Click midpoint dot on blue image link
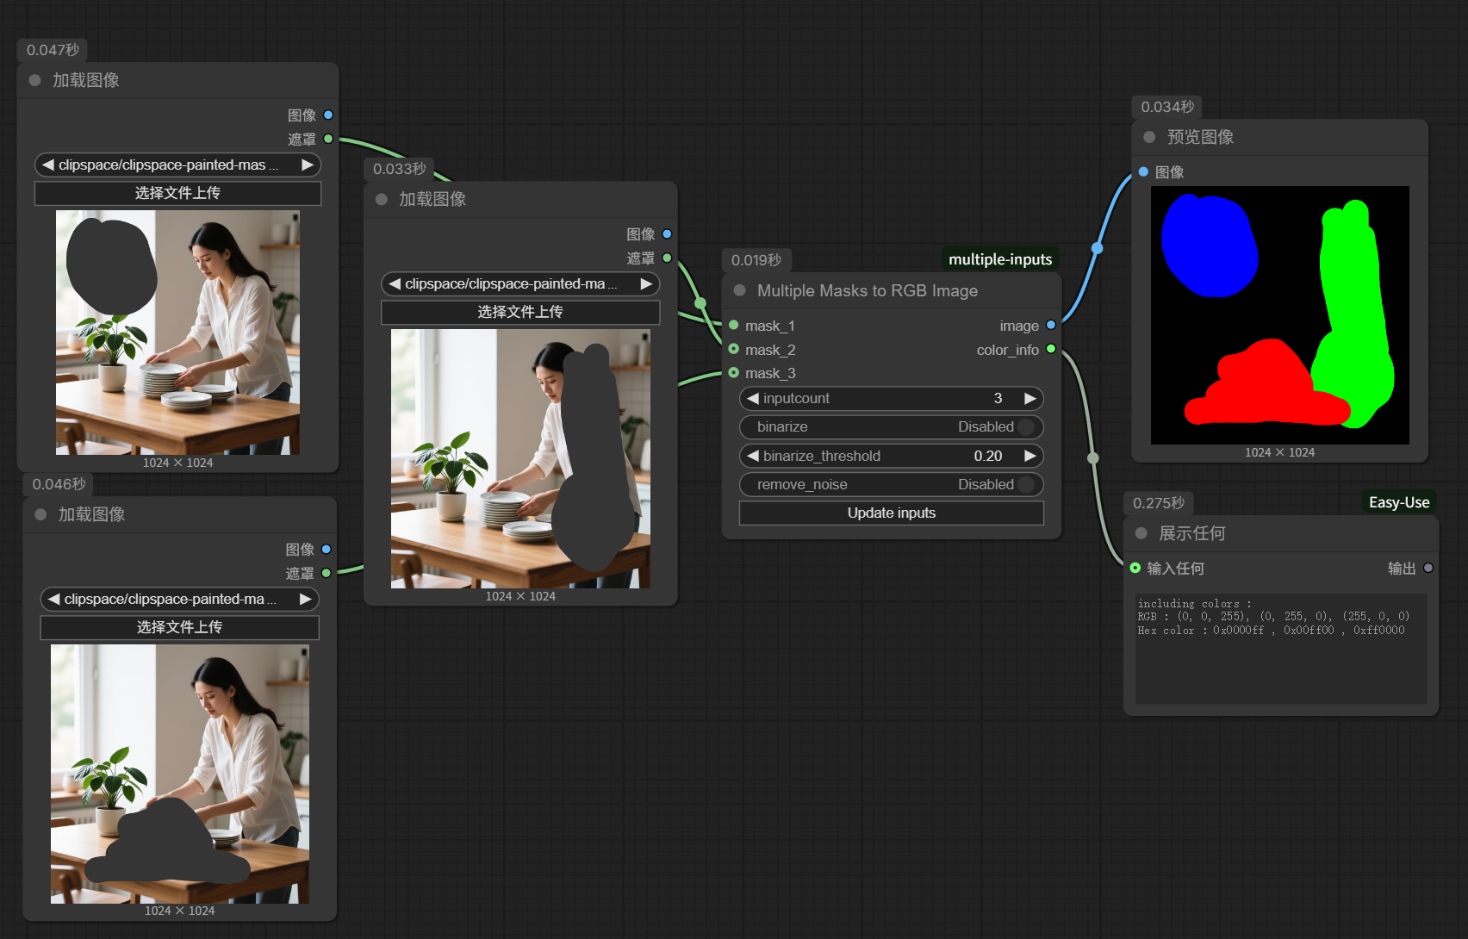Image resolution: width=1468 pixels, height=939 pixels. 1097,248
